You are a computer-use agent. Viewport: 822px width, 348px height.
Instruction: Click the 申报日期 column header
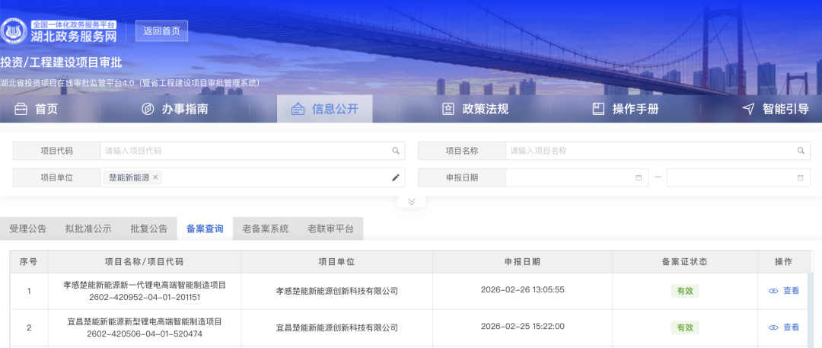tap(522, 261)
